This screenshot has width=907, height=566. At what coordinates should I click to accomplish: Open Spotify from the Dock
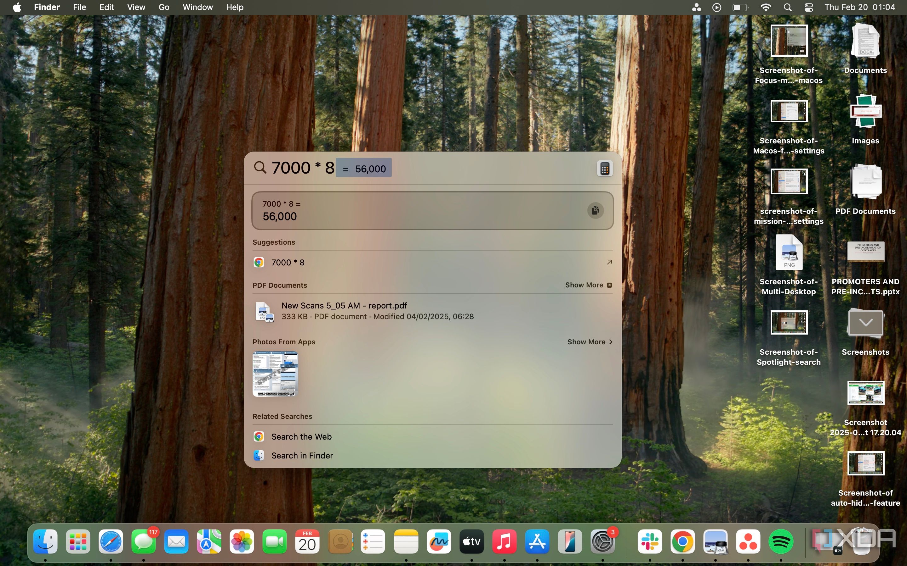pyautogui.click(x=781, y=541)
